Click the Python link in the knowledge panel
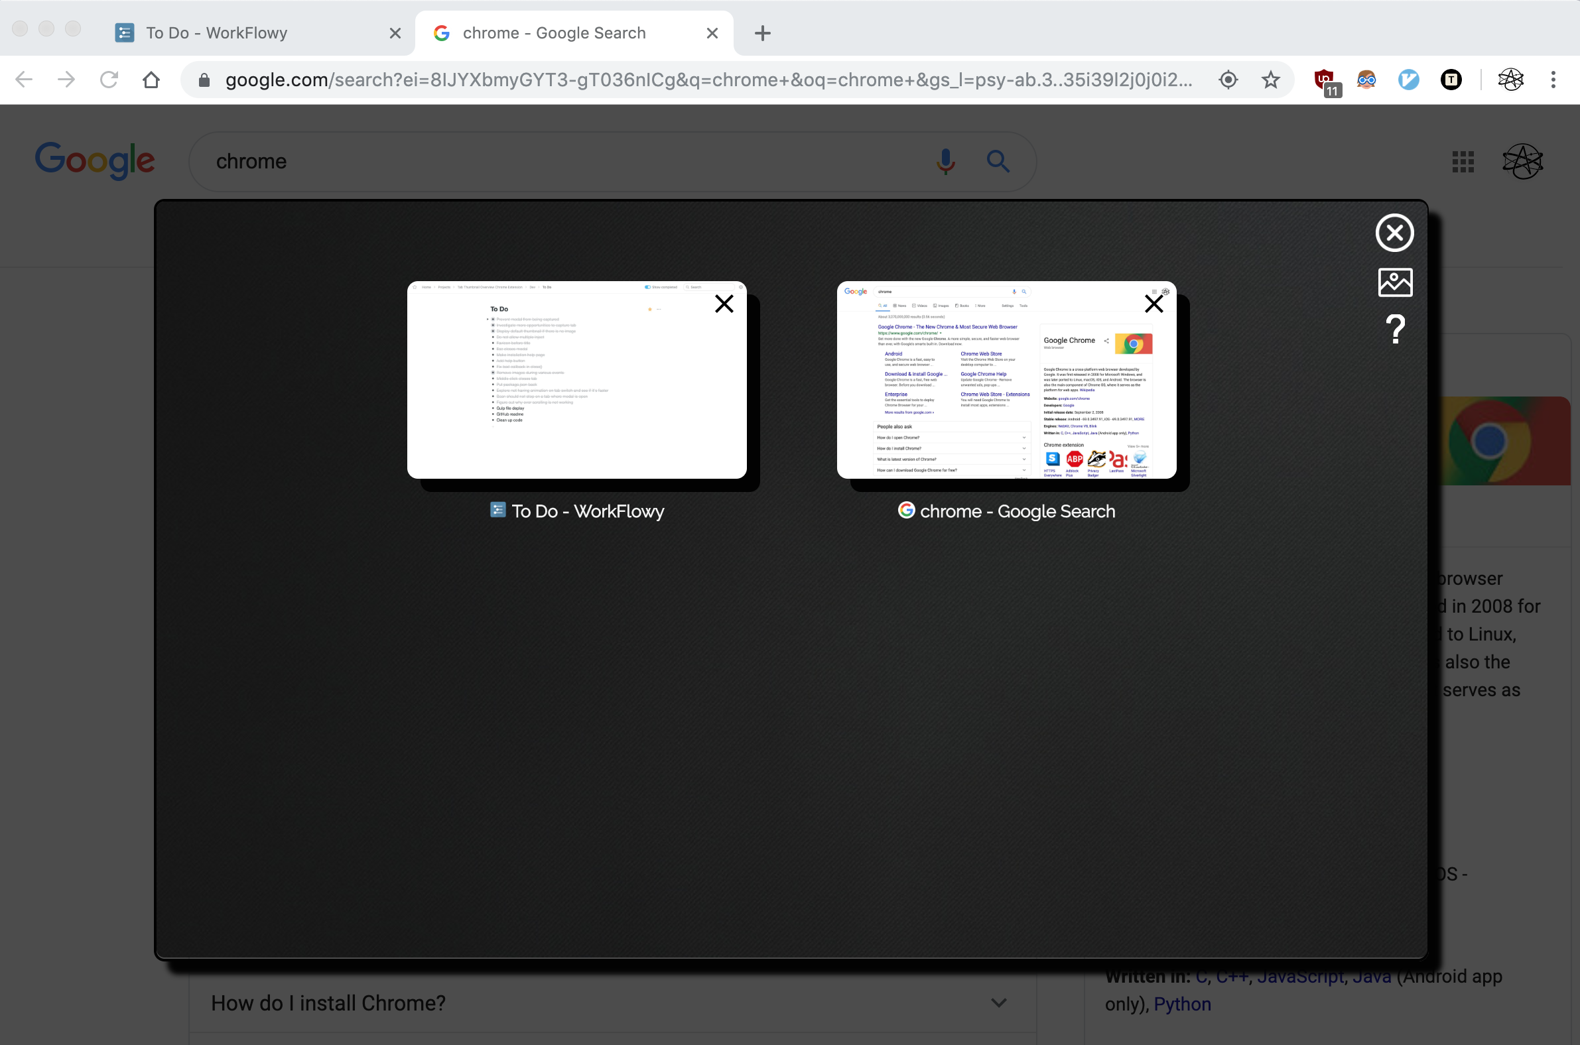The image size is (1580, 1045). 1182,1005
